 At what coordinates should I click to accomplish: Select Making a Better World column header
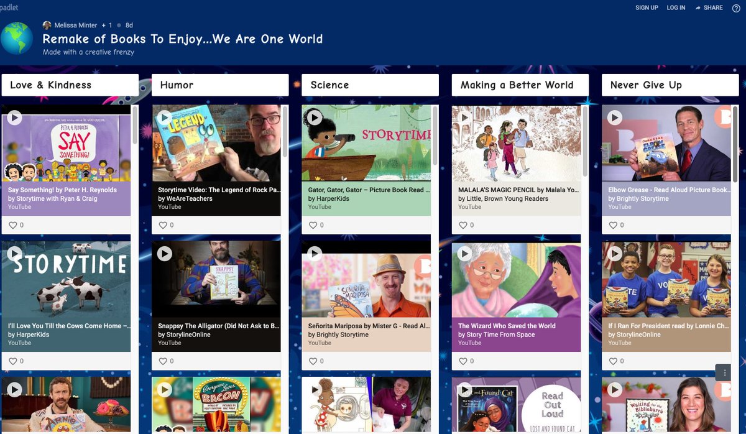[x=520, y=85]
